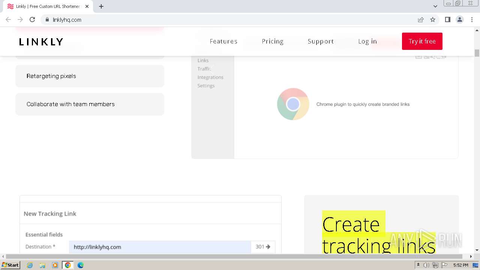The width and height of the screenshot is (480, 270).
Task: Toggle the browser side panel icon
Action: [x=447, y=19]
